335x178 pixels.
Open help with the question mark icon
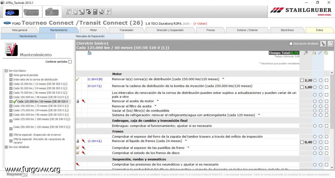tap(108, 12)
